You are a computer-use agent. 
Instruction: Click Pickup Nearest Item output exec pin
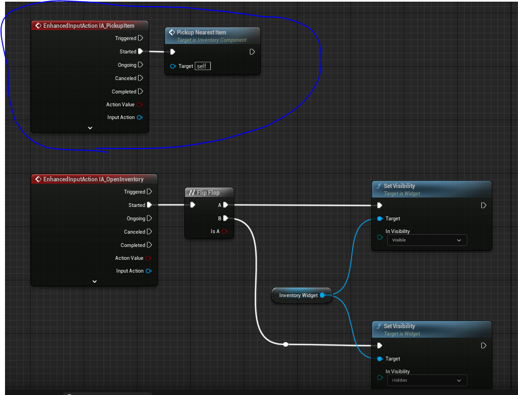252,52
